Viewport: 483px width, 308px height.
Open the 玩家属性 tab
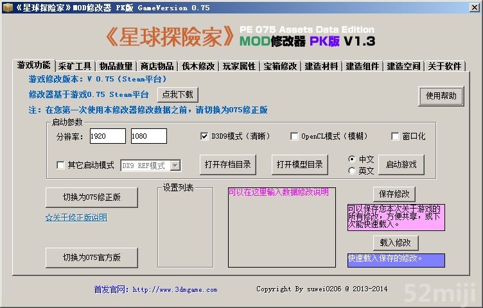239,66
